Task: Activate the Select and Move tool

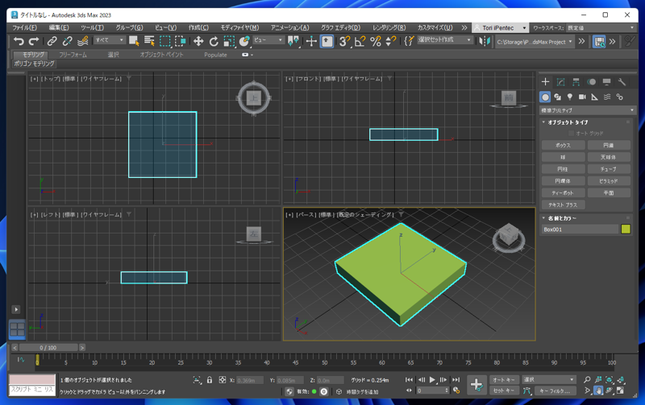Action: pyautogui.click(x=198, y=41)
